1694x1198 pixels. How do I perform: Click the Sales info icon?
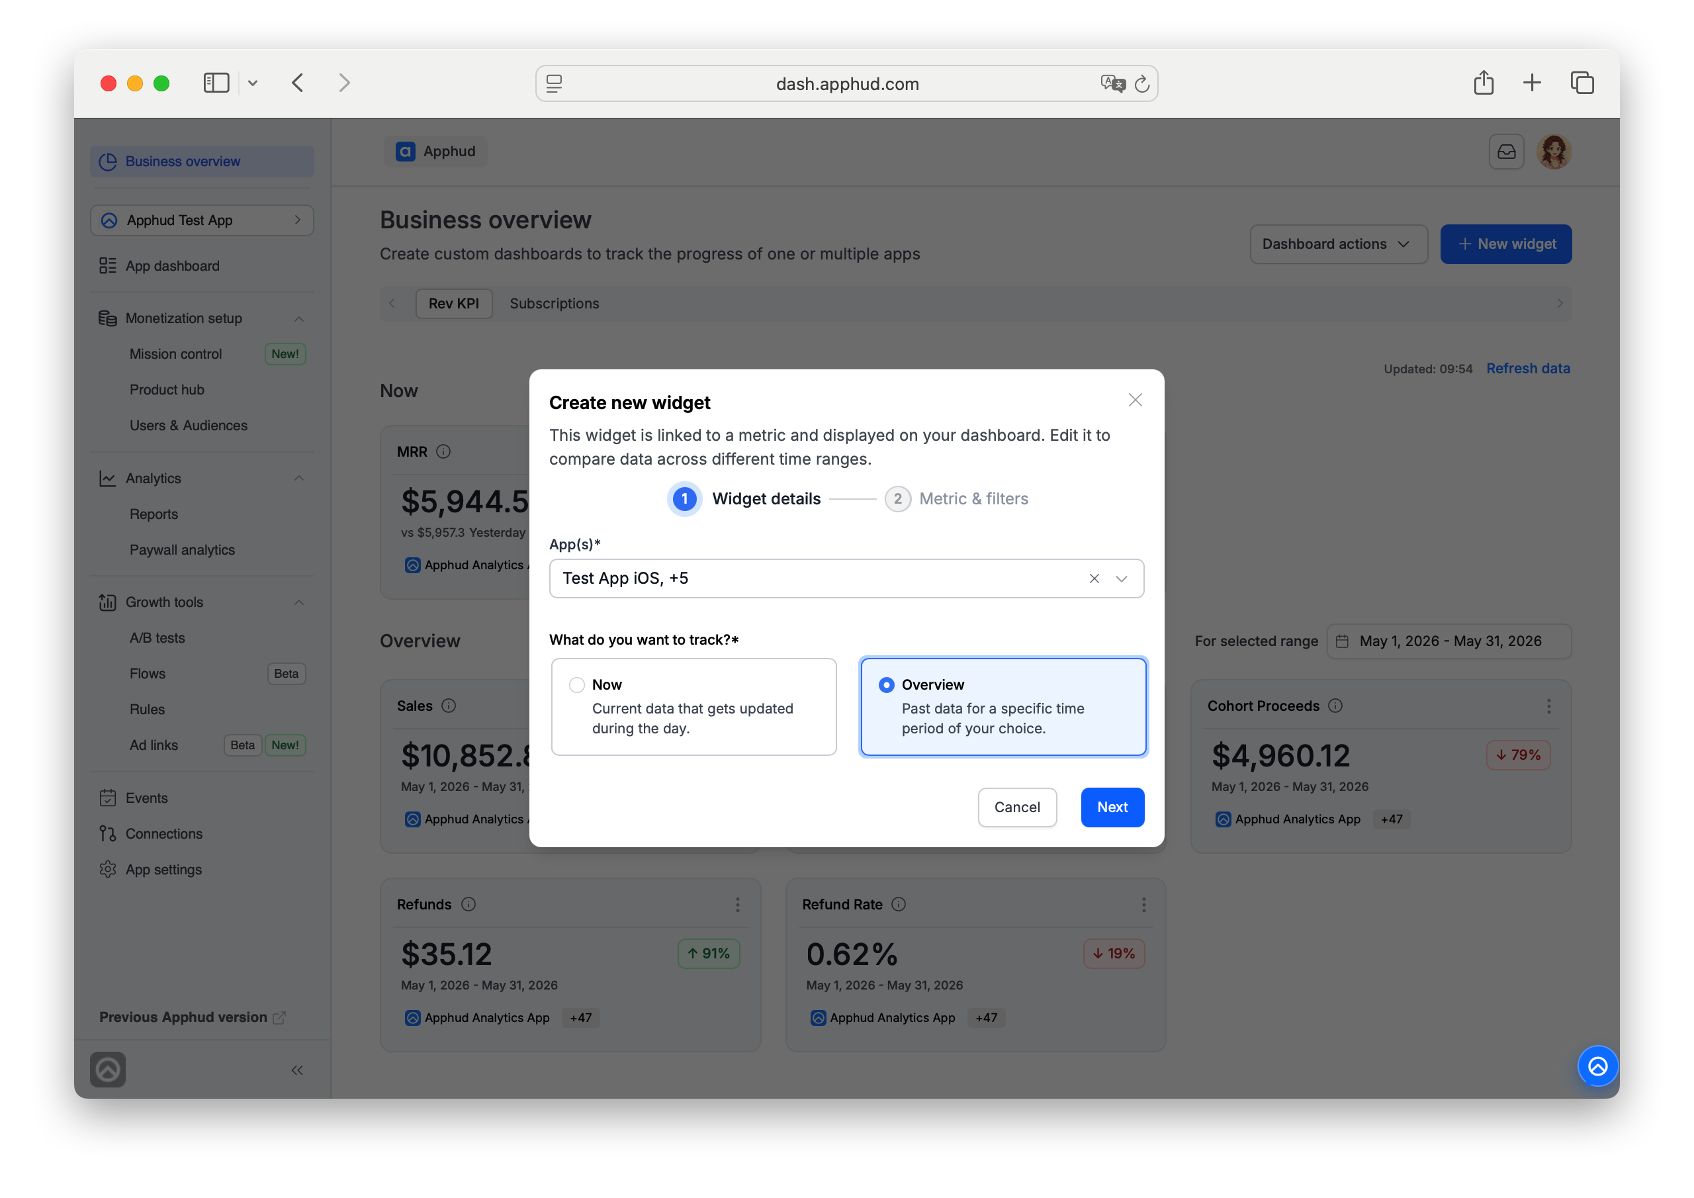(x=449, y=706)
